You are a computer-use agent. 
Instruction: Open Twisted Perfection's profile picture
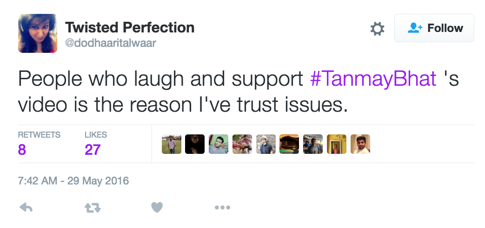pos(38,33)
